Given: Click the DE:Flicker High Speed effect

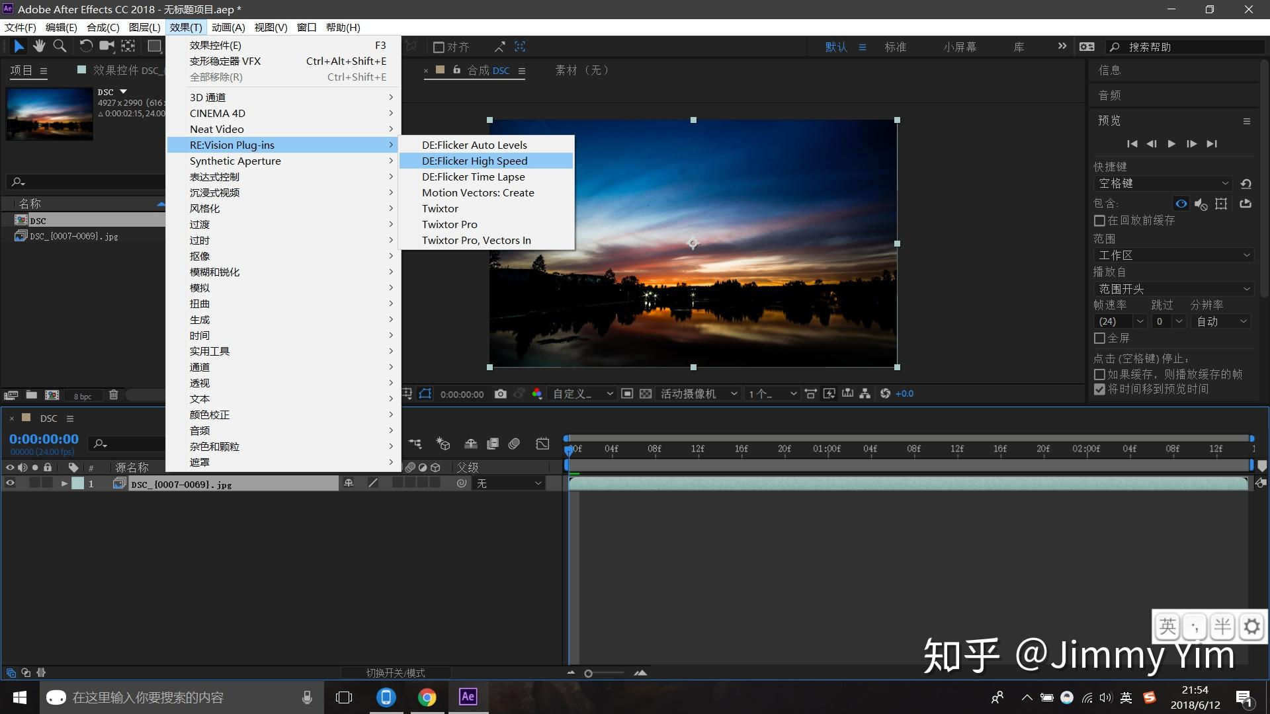Looking at the screenshot, I should click(474, 161).
